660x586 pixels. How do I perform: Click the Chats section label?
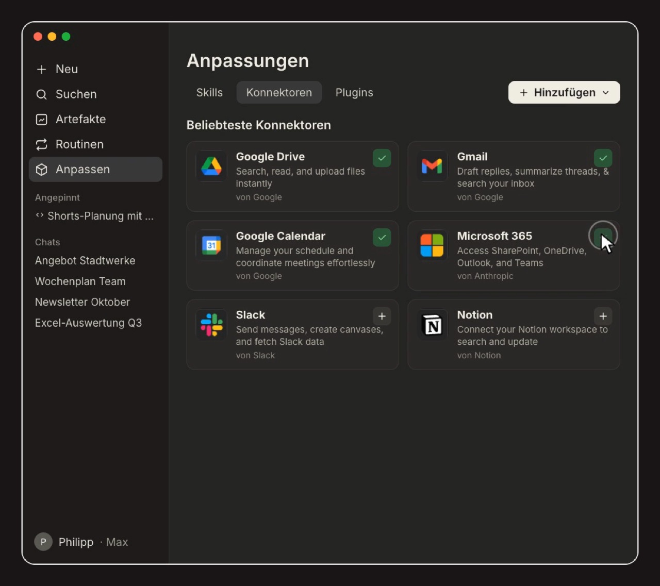(47, 242)
